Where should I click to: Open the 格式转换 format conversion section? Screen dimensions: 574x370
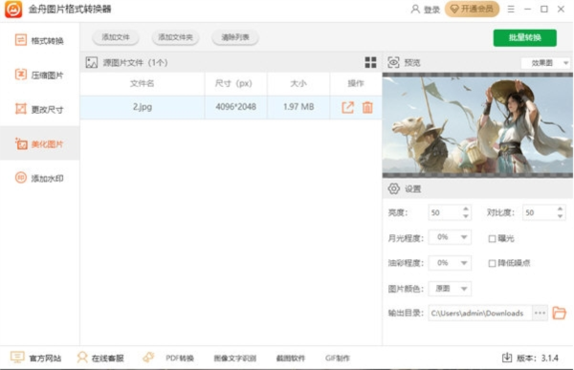coord(39,40)
